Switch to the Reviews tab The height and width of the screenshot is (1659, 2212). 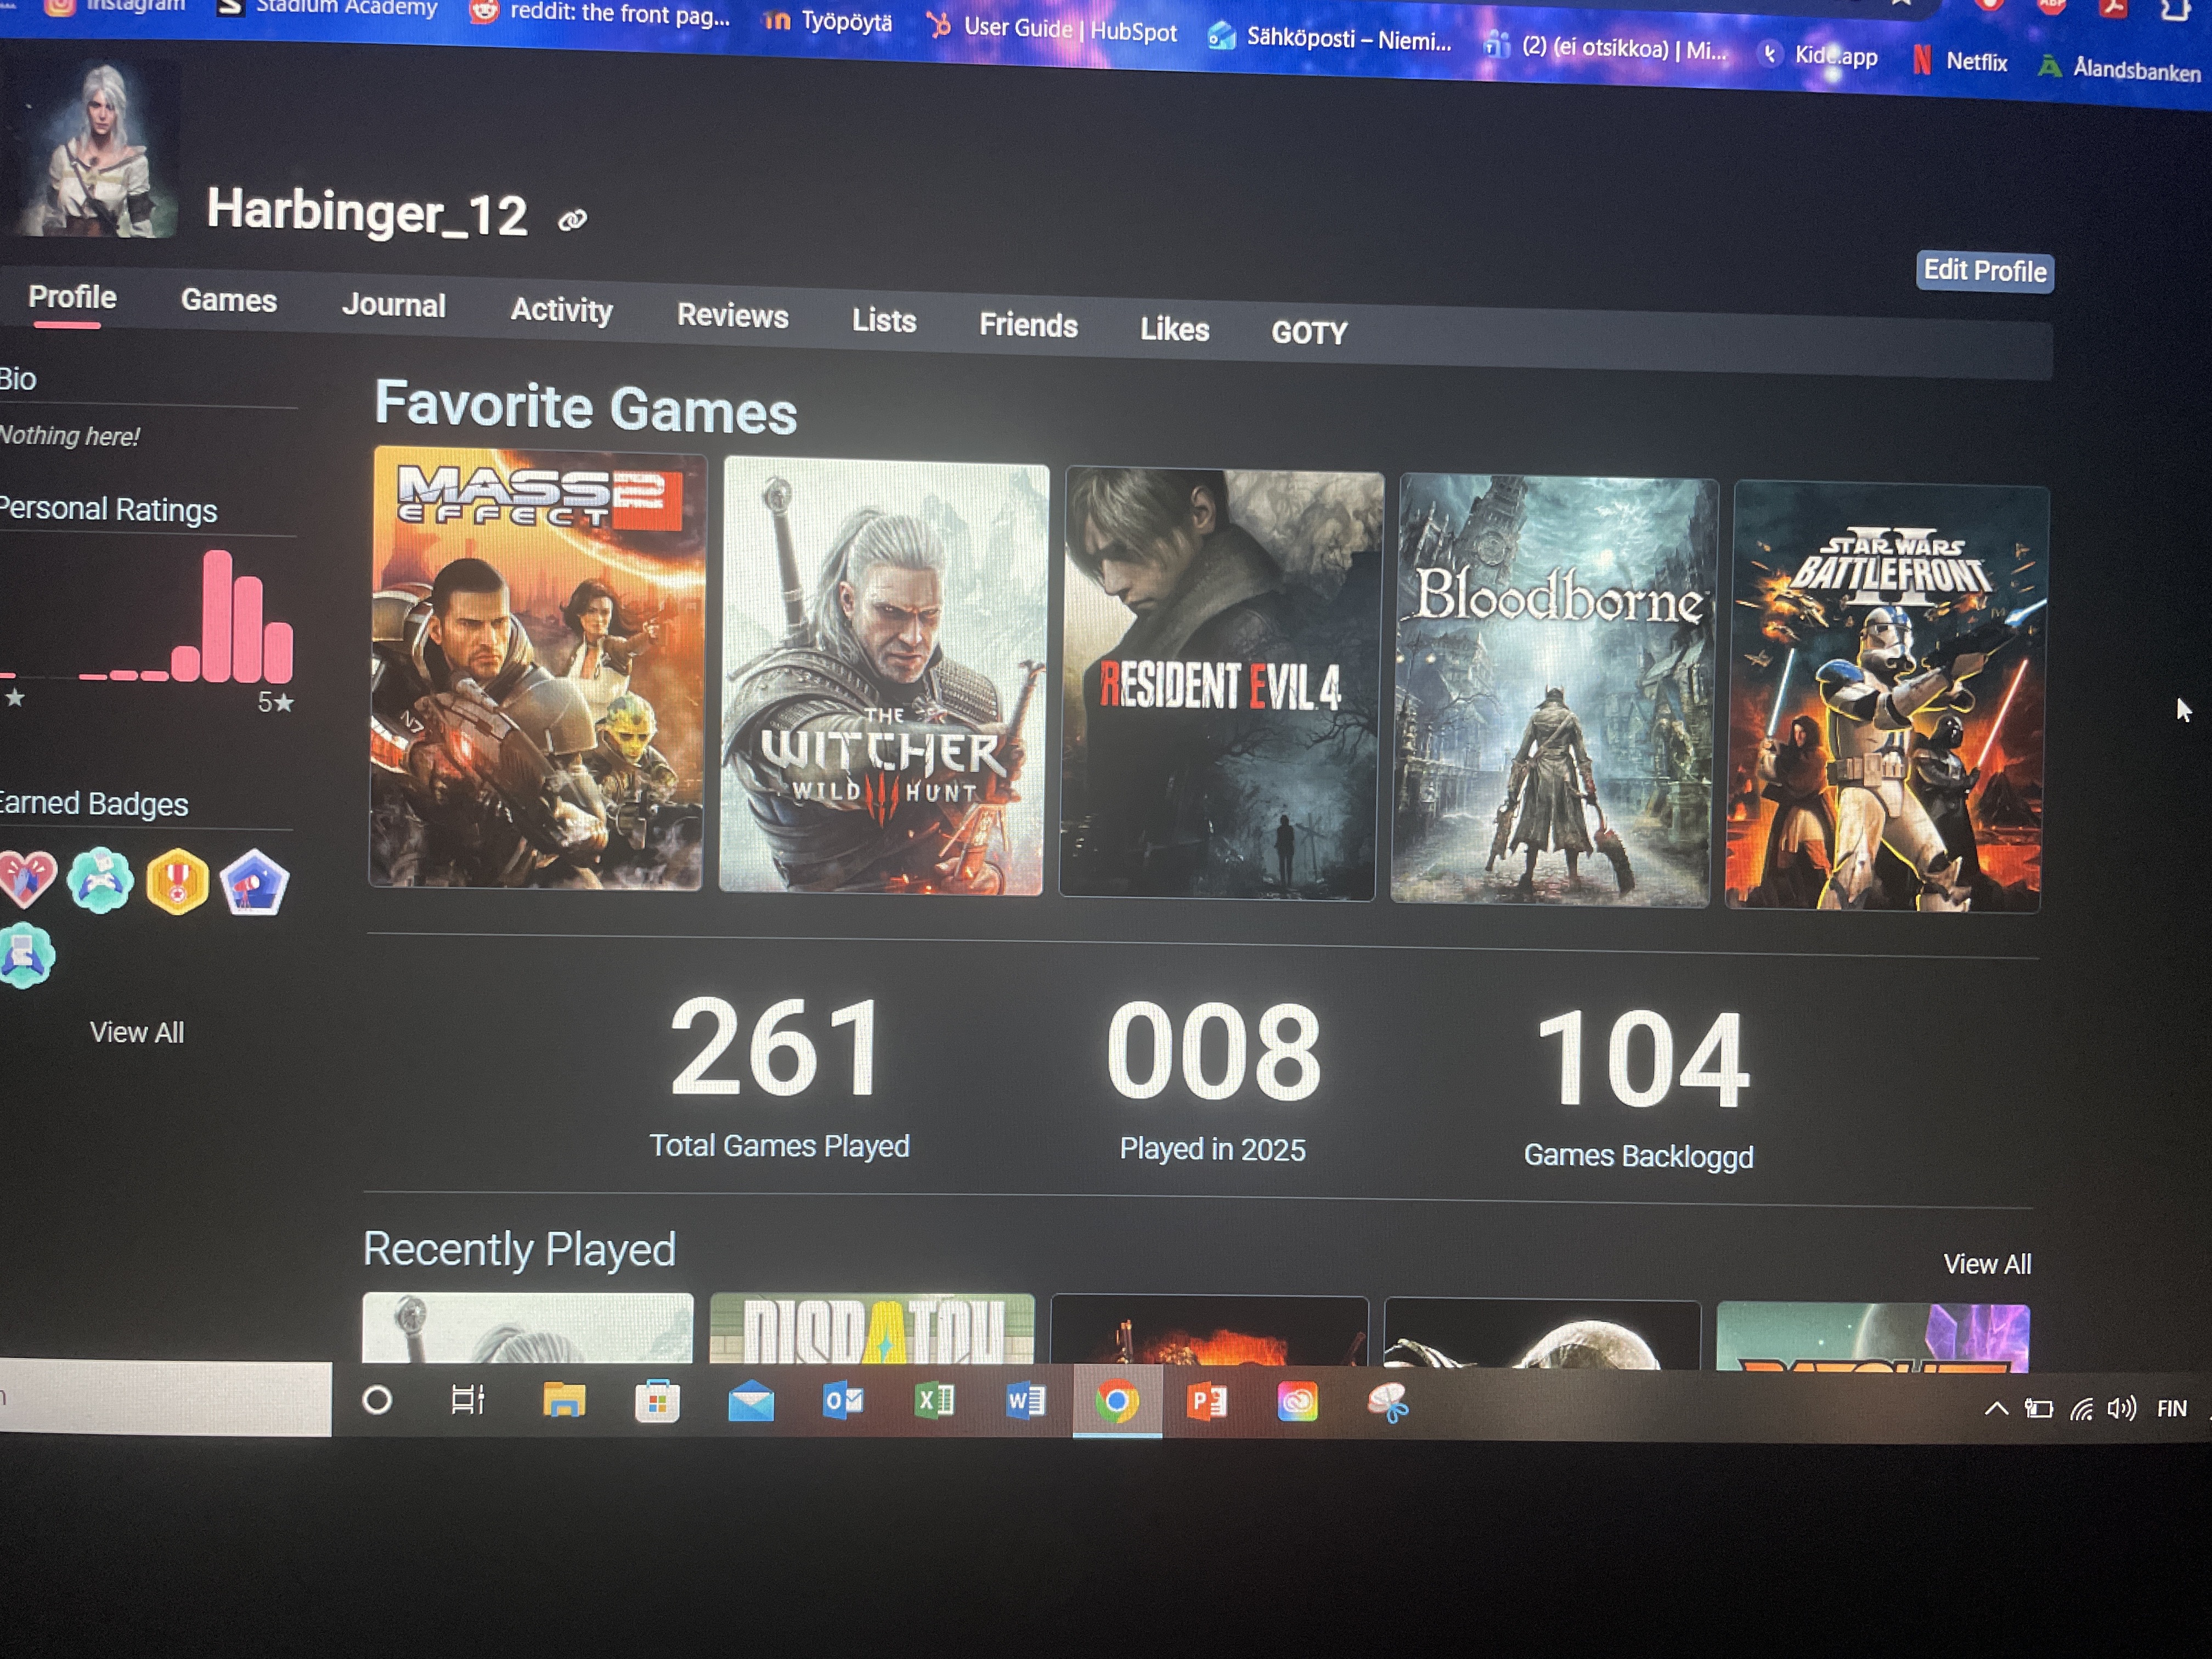(733, 315)
